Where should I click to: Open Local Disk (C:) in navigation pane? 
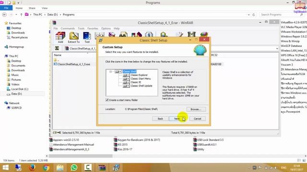coord(20,89)
